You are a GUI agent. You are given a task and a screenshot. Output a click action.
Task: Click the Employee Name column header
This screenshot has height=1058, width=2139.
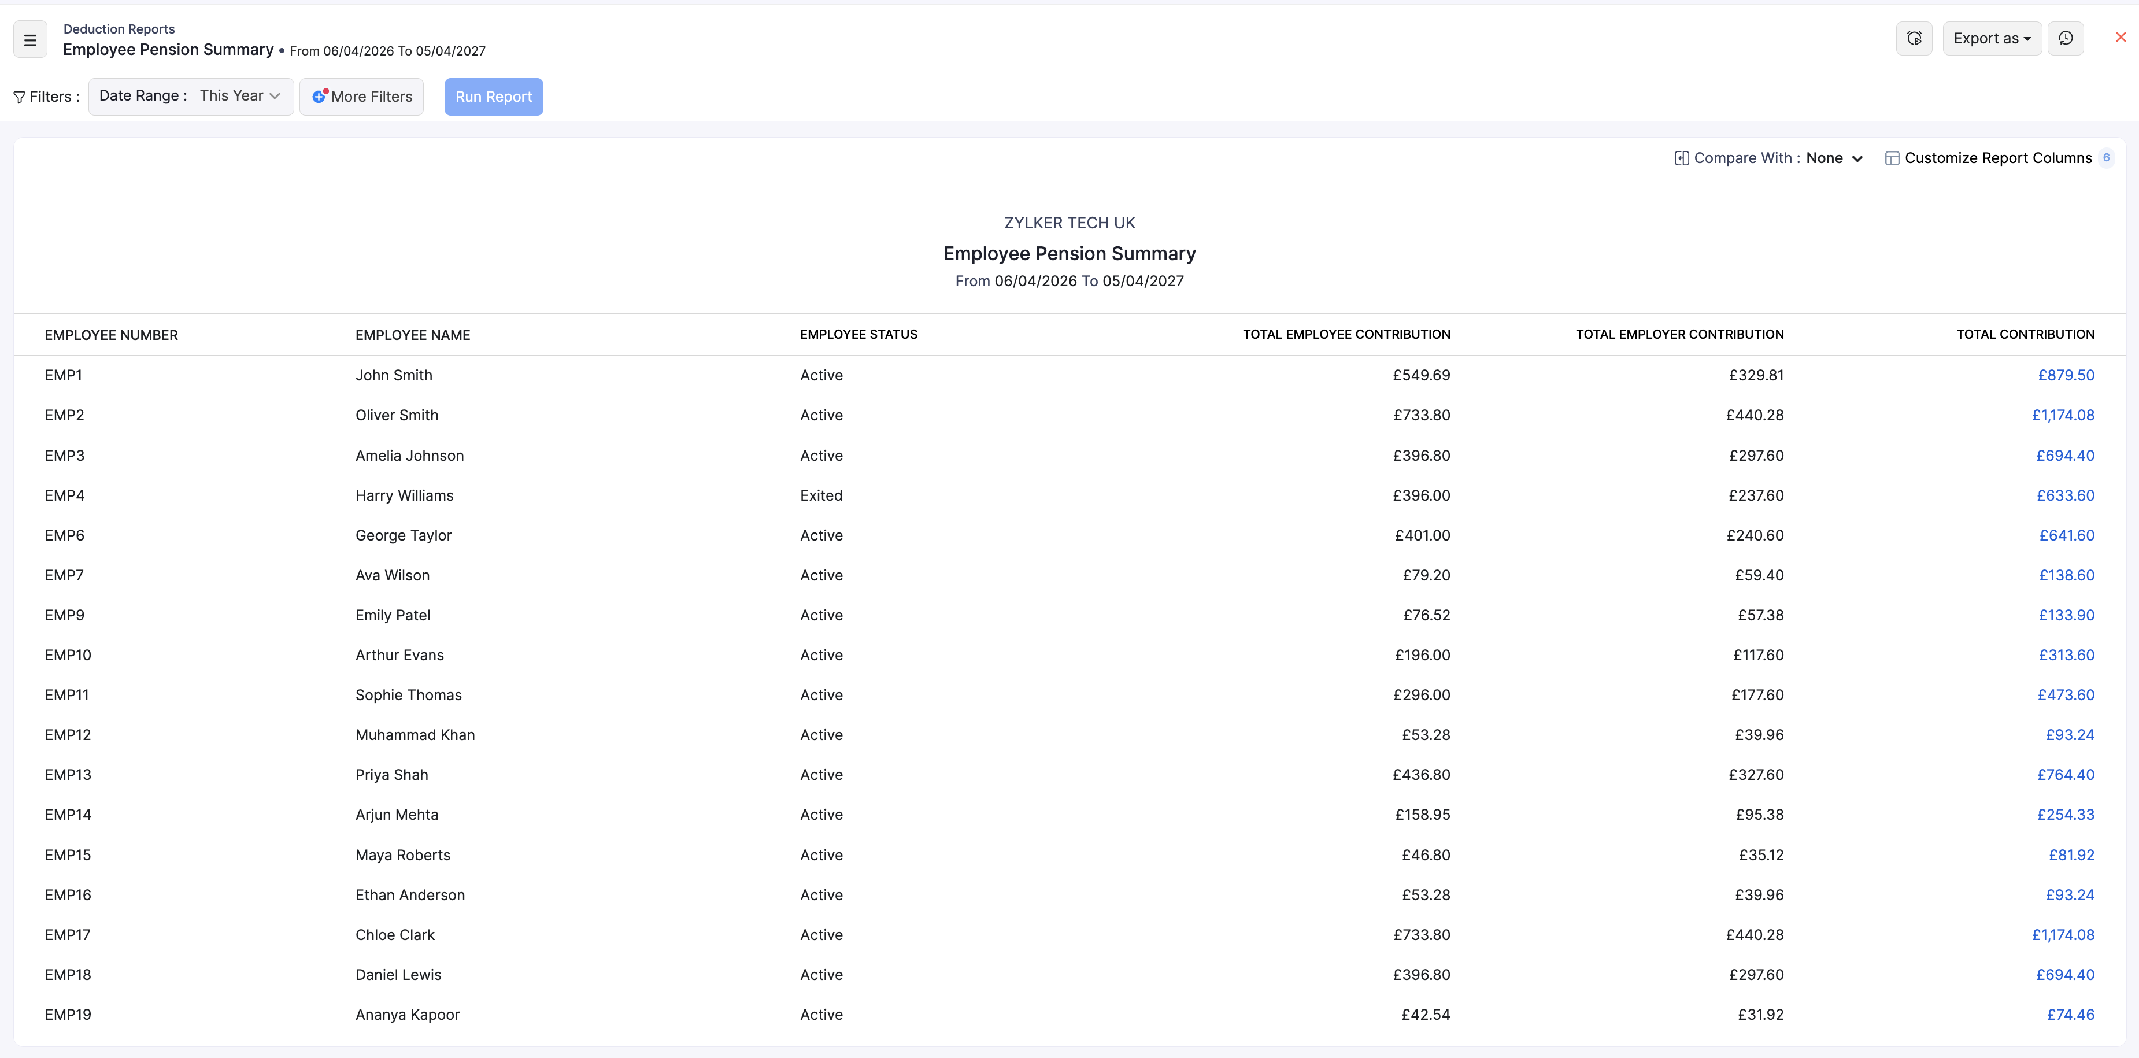pos(413,335)
